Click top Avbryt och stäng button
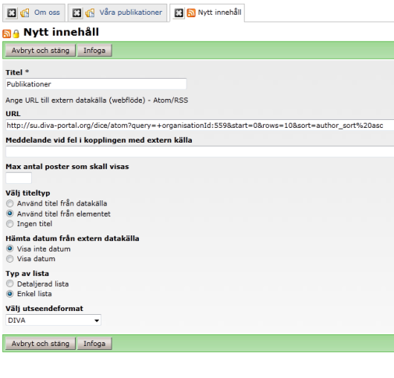 41,51
